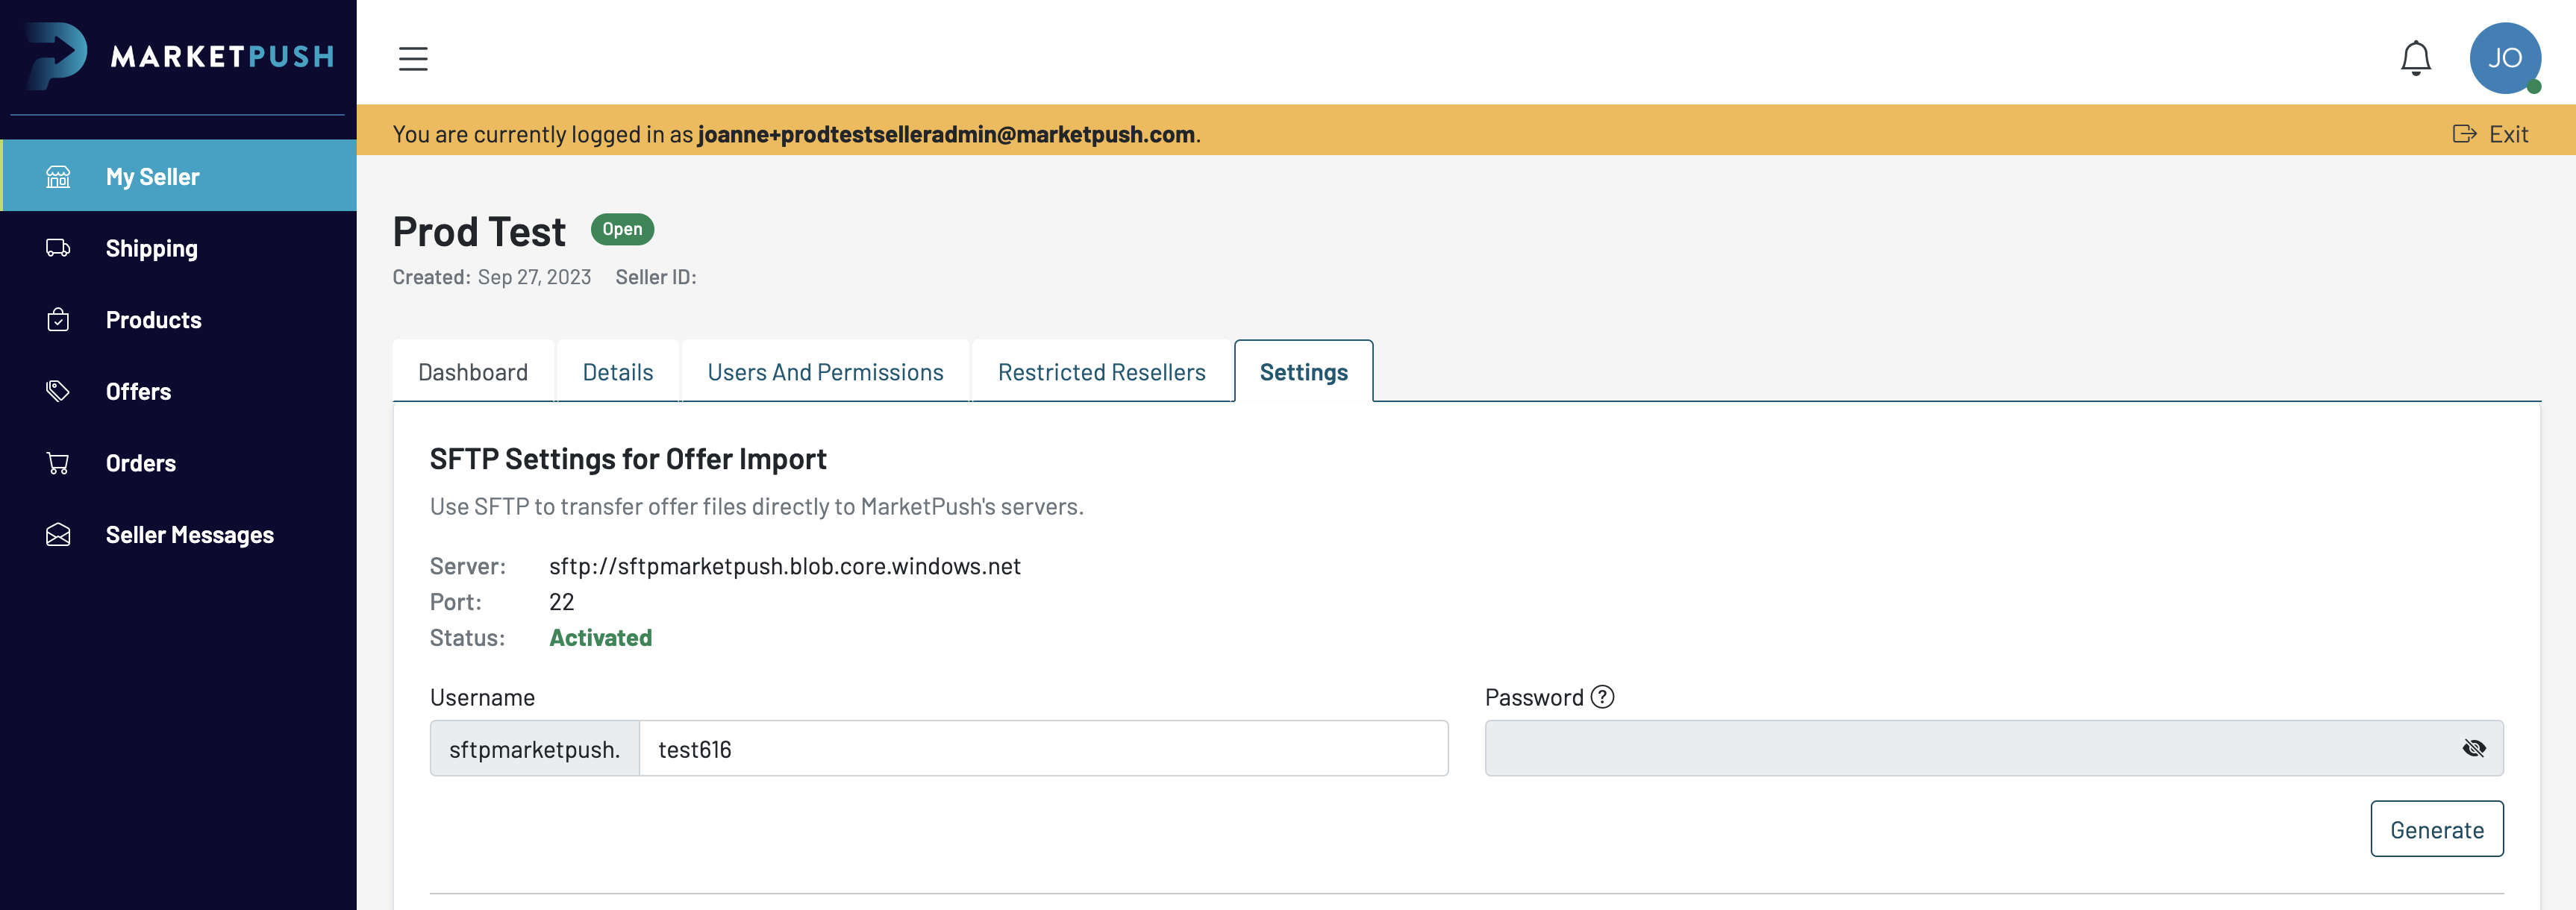The height and width of the screenshot is (910, 2576).
Task: Open the JO user avatar menu
Action: (2504, 58)
